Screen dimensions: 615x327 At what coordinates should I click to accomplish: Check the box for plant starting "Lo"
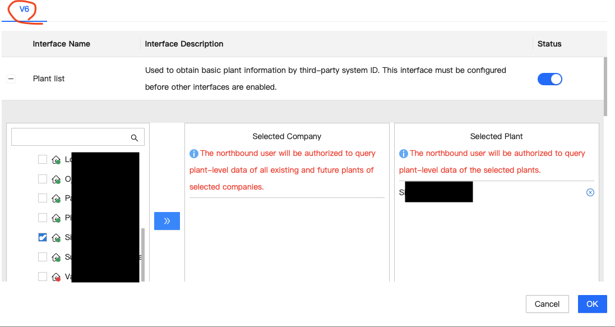(x=43, y=159)
